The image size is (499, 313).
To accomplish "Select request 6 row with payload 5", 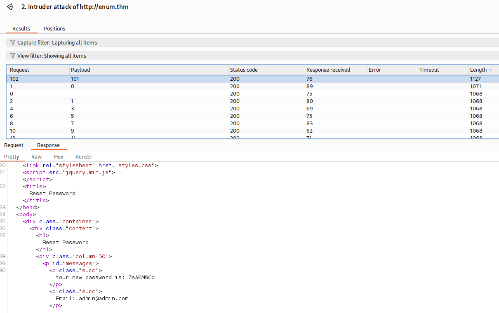I will [x=253, y=116].
